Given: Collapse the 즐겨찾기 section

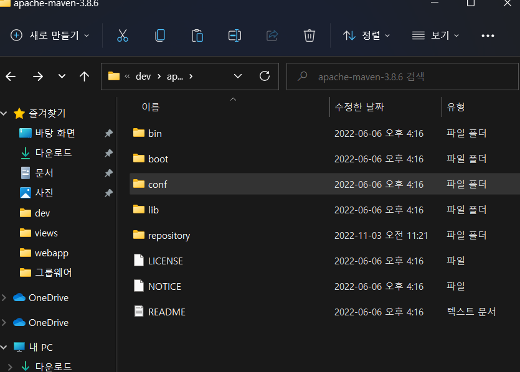Looking at the screenshot, I should [x=4, y=113].
